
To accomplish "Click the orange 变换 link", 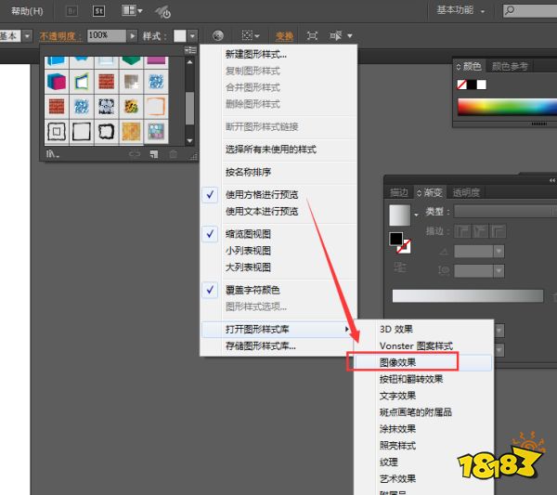I will pyautogui.click(x=284, y=35).
